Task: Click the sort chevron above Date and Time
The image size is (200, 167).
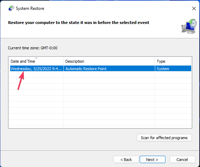Action: click(36, 58)
